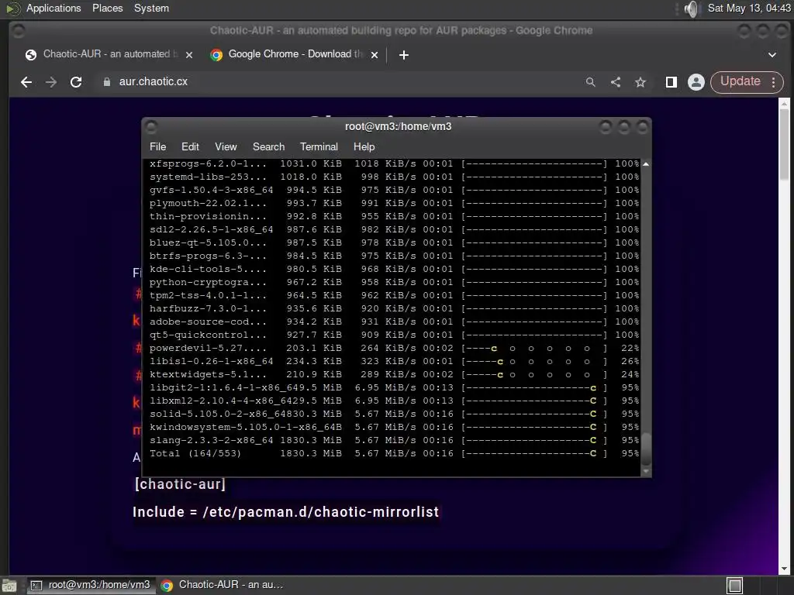This screenshot has width=794, height=595.
Task: Open the zoom magnifier icon in the address bar
Action: point(590,82)
